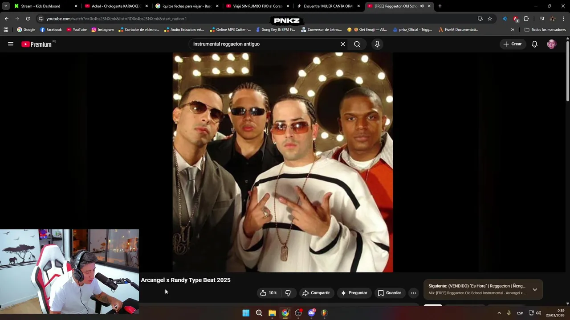The height and width of the screenshot is (320, 570).
Task: Click the magnifier search button
Action: (357, 44)
